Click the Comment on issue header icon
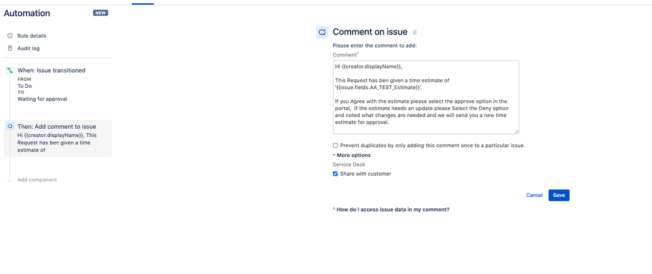 tap(322, 32)
